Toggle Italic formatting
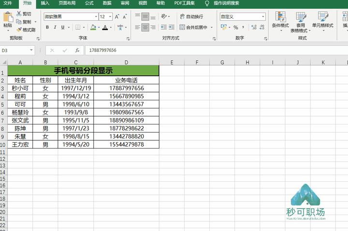348x231 pixels. click(x=55, y=27)
